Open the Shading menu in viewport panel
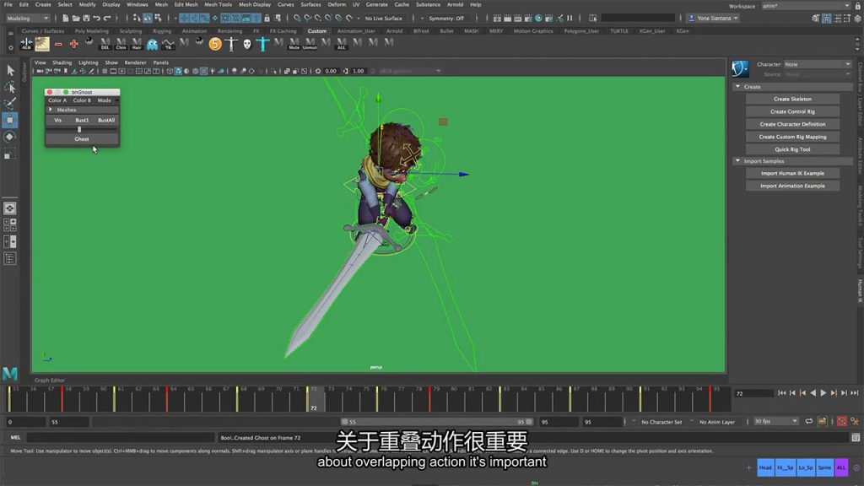 [62, 62]
